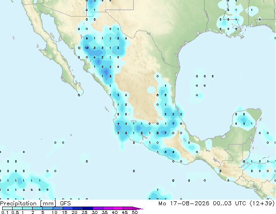Click the '10' legend scale label

pyautogui.click(x=54, y=212)
